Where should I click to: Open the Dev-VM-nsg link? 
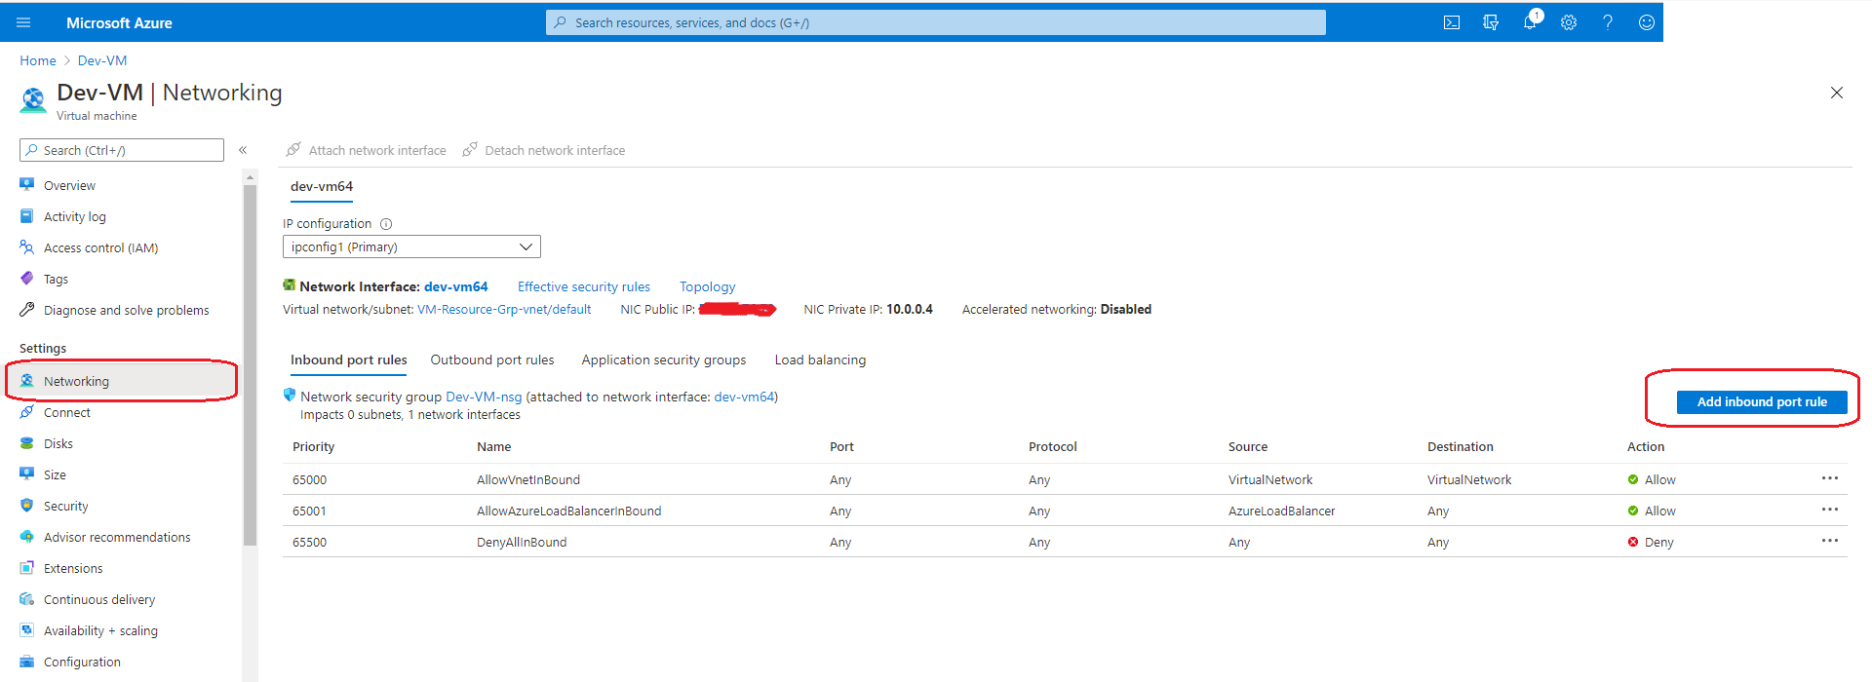[484, 397]
